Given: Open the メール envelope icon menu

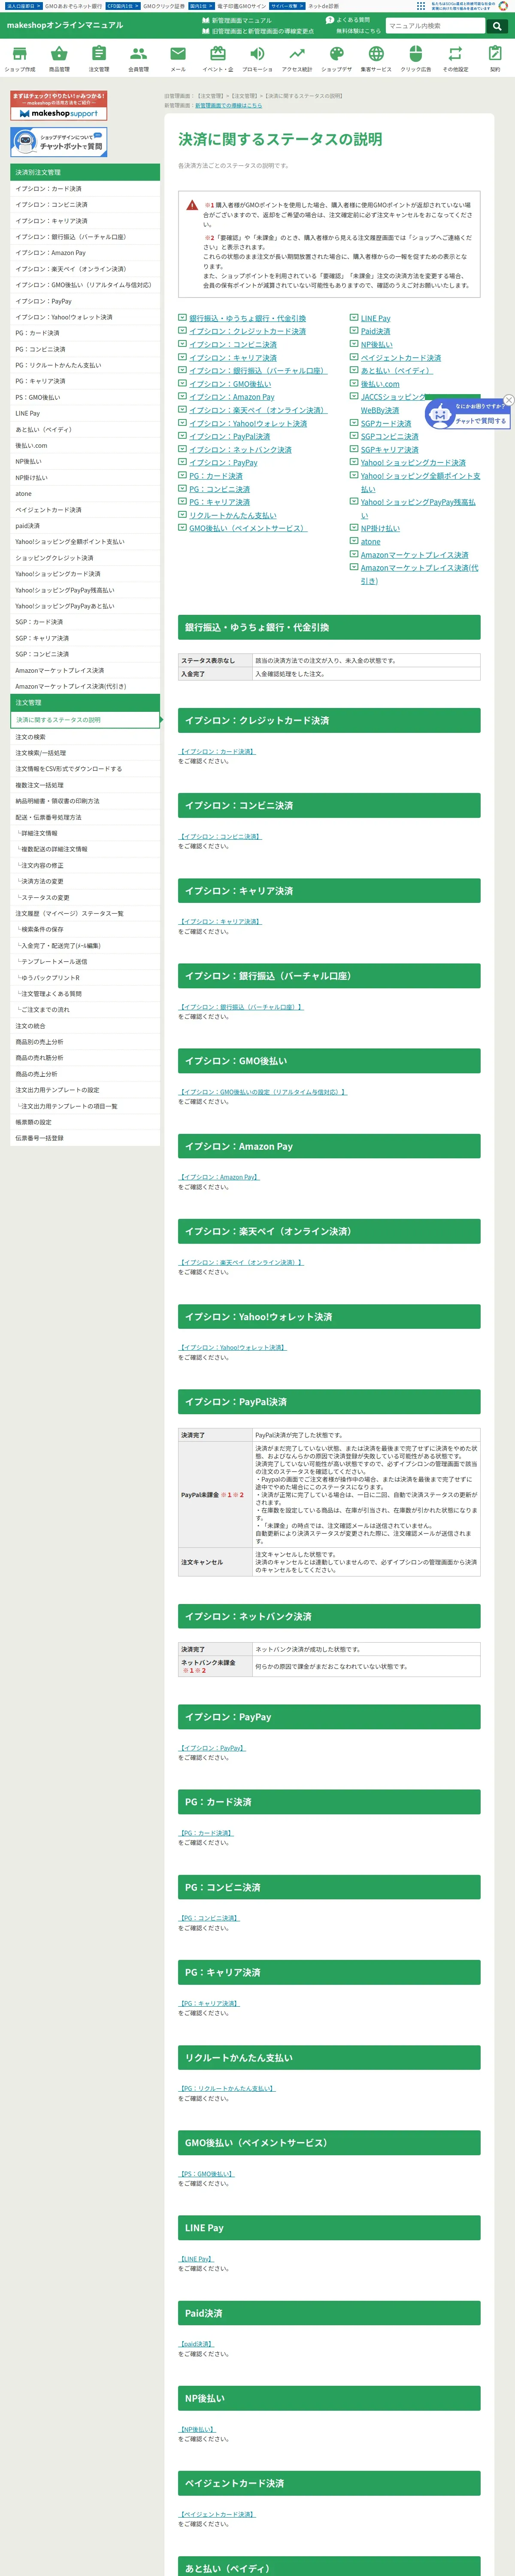Looking at the screenshot, I should 178,59.
